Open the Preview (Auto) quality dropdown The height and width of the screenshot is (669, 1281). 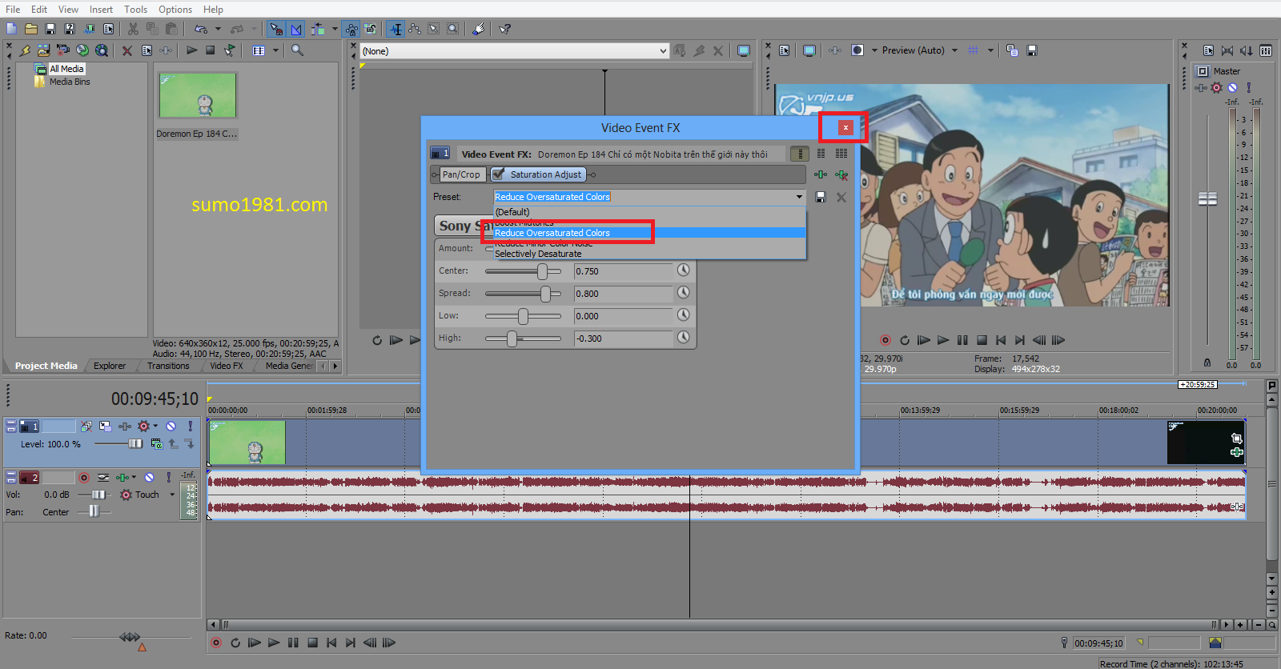[x=954, y=50]
